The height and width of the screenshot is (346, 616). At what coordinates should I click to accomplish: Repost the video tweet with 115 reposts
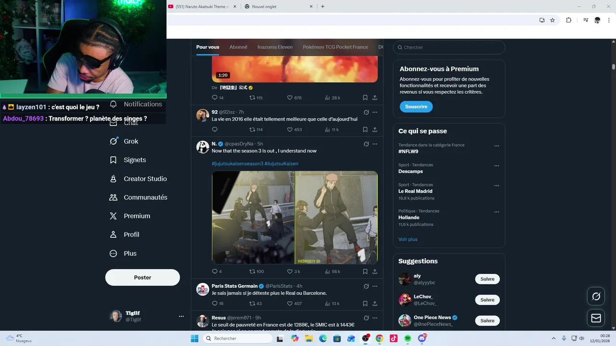tap(256, 98)
